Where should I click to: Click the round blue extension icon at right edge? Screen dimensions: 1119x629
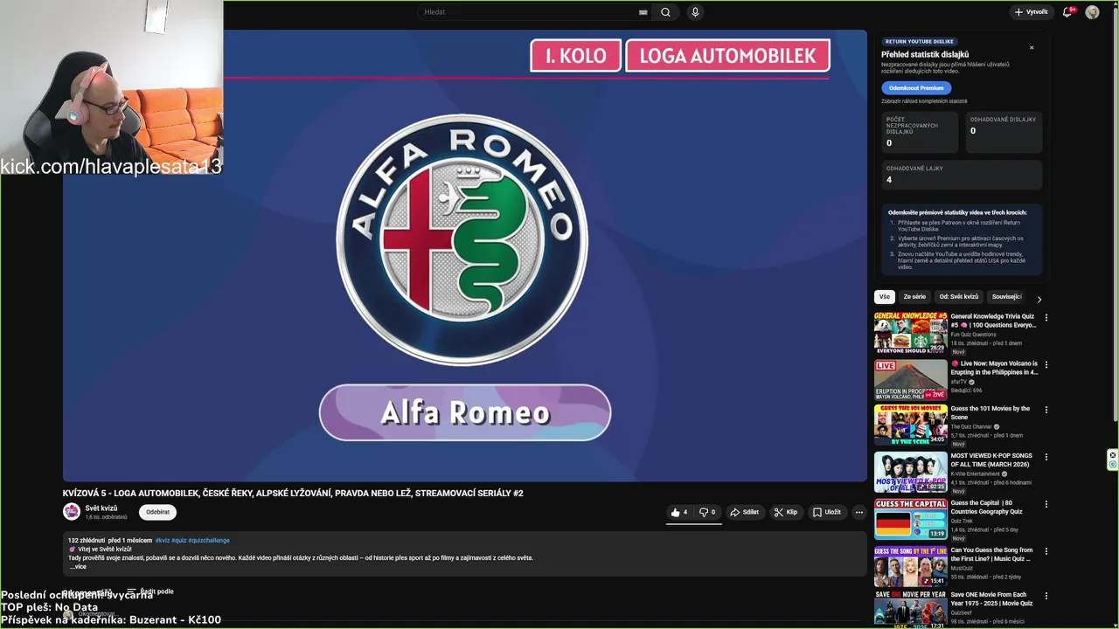(x=1113, y=465)
